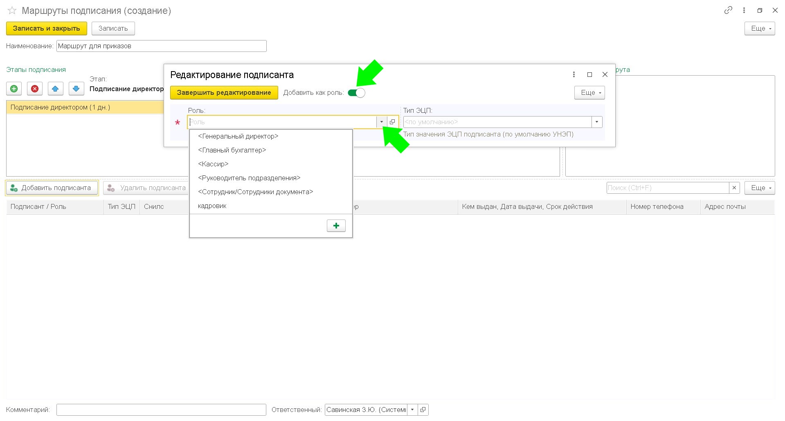Toggle the 'Добавить как роль' switch
The image size is (785, 421).
356,93
